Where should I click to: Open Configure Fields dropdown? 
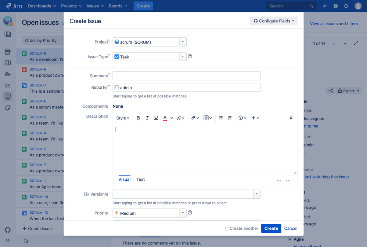click(x=274, y=21)
